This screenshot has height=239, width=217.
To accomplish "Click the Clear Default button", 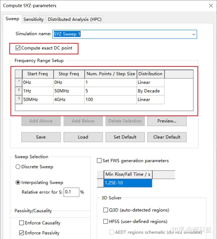I will tap(167, 137).
